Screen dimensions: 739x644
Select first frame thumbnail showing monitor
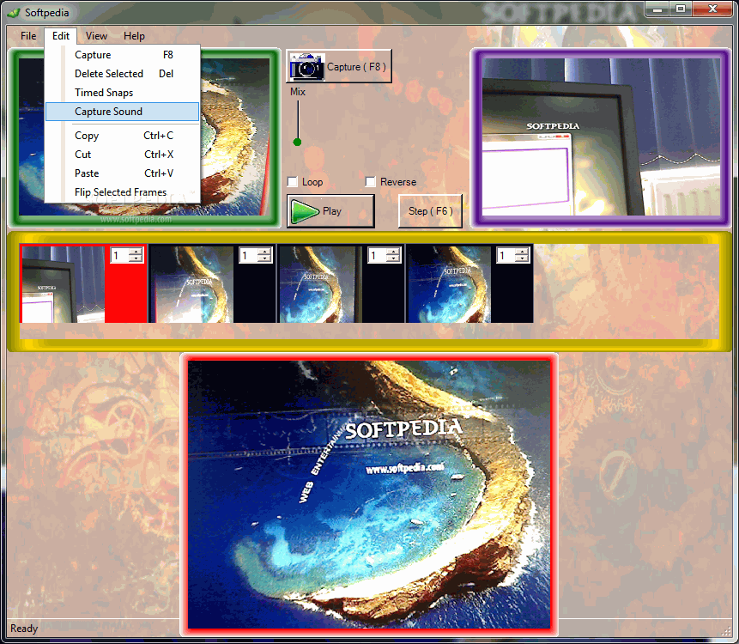[64, 284]
